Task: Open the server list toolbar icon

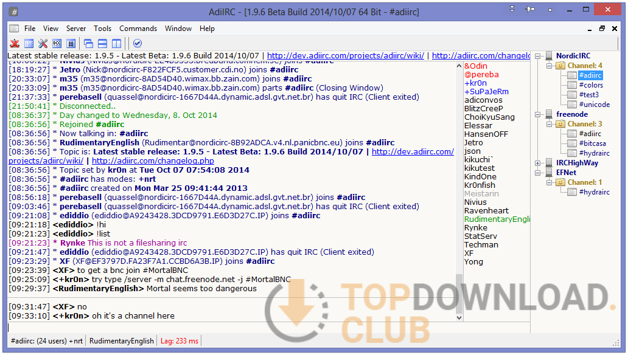Action: 29,44
